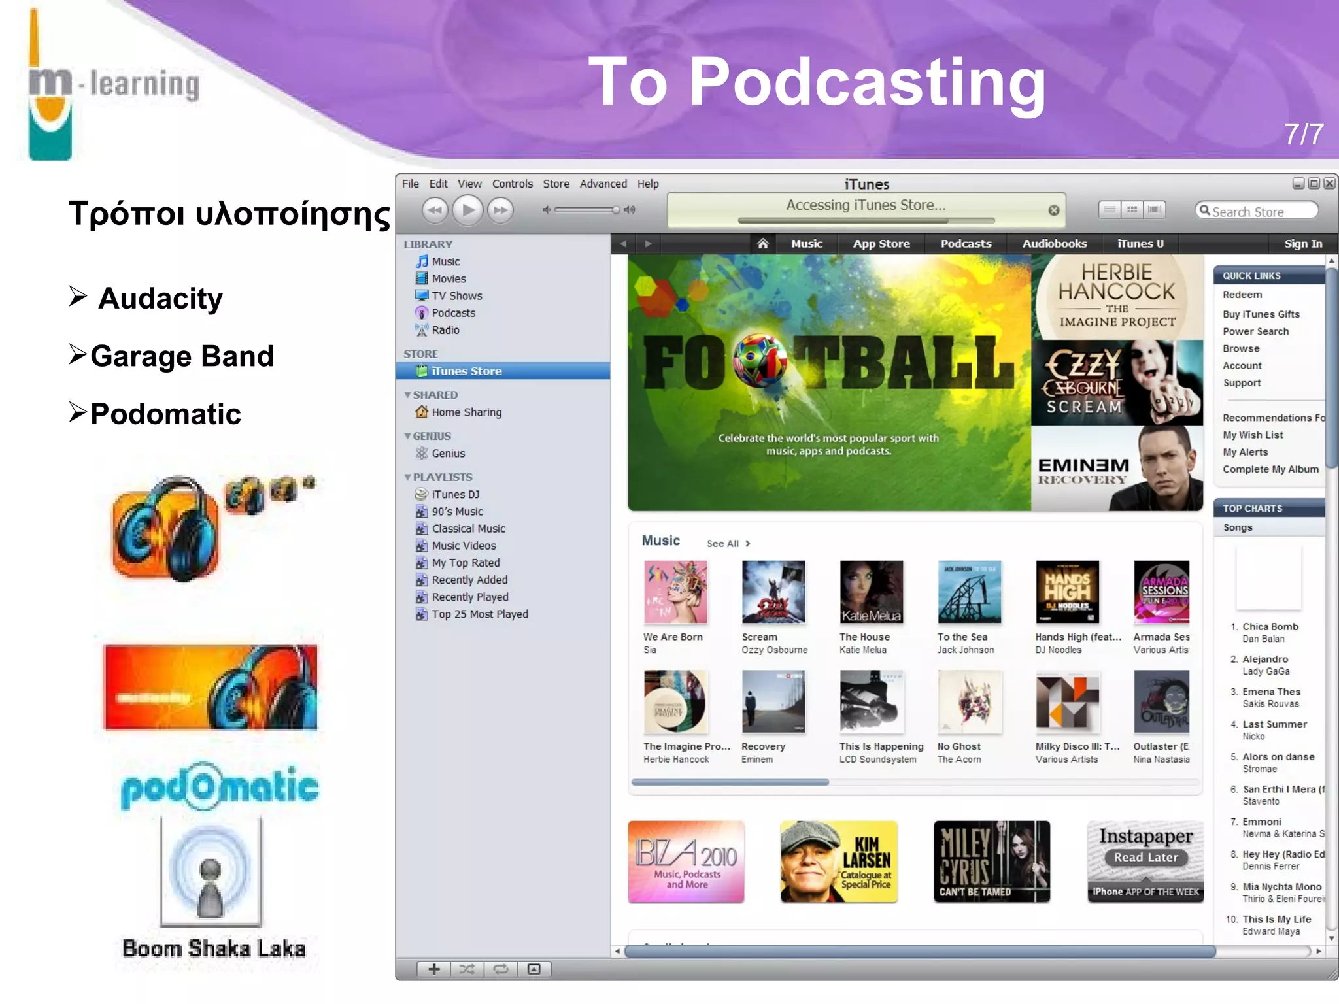
Task: Select Podcasts in the library sidebar
Action: [x=452, y=313]
